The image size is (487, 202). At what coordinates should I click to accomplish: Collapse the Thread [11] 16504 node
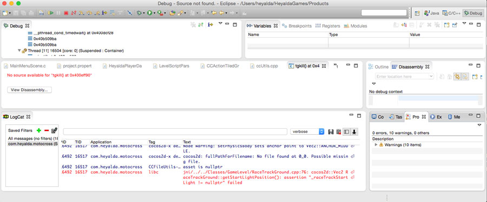pyautogui.click(x=19, y=51)
